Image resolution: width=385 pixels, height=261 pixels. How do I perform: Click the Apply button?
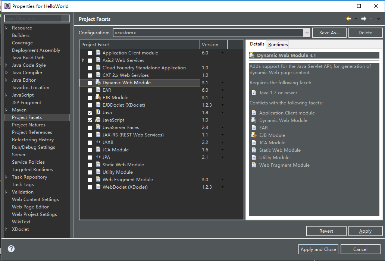point(365,231)
